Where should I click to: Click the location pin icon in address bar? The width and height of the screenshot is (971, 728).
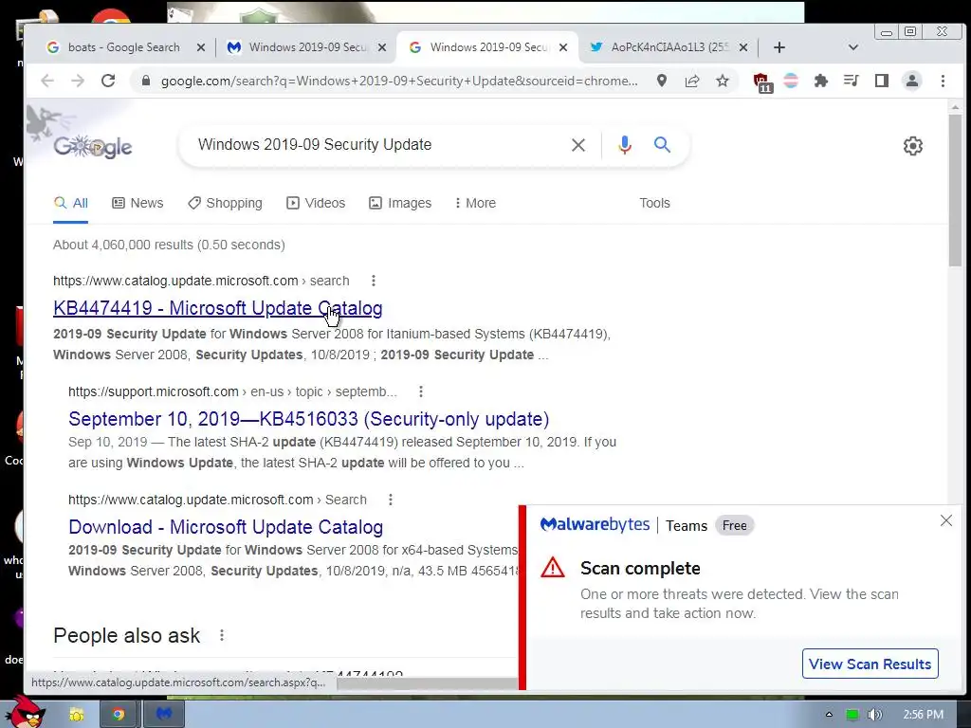(x=661, y=82)
